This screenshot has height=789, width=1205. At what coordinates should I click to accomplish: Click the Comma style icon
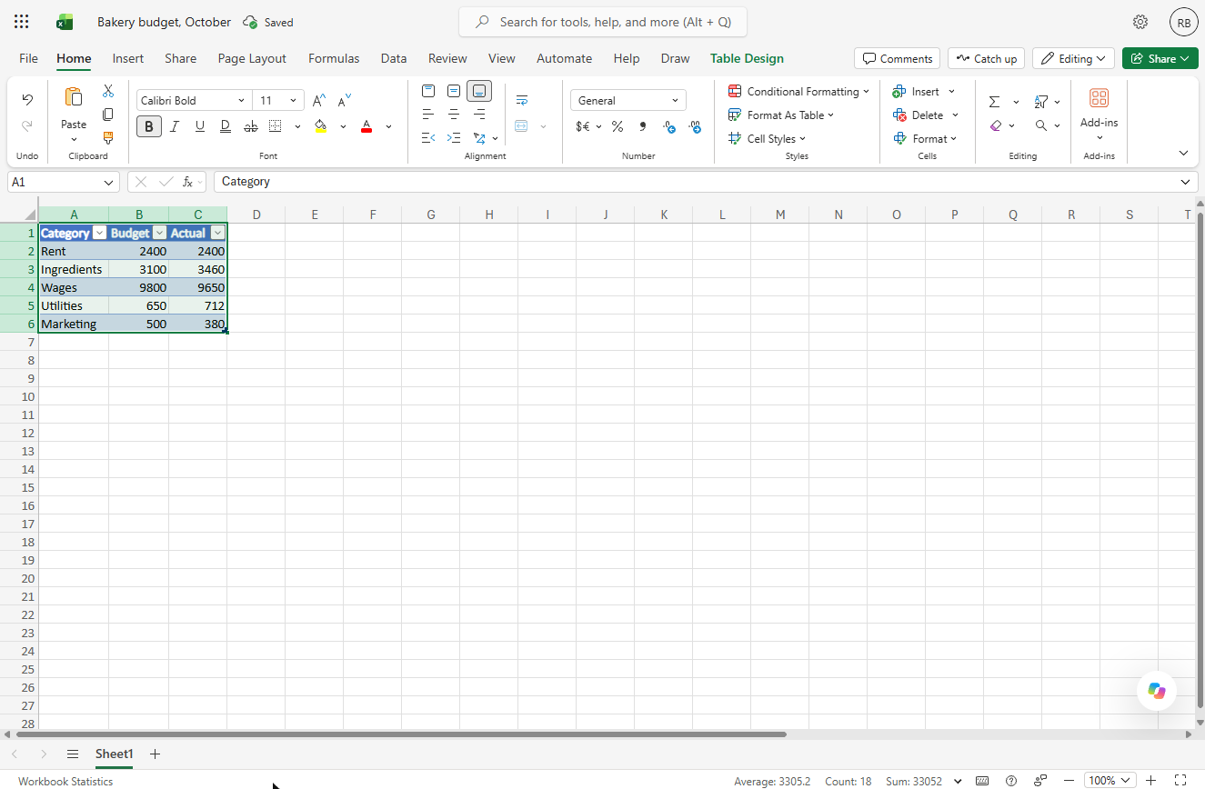[x=643, y=126]
